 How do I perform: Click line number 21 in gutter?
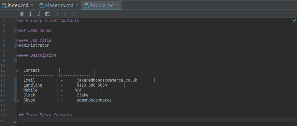(x=3, y=120)
